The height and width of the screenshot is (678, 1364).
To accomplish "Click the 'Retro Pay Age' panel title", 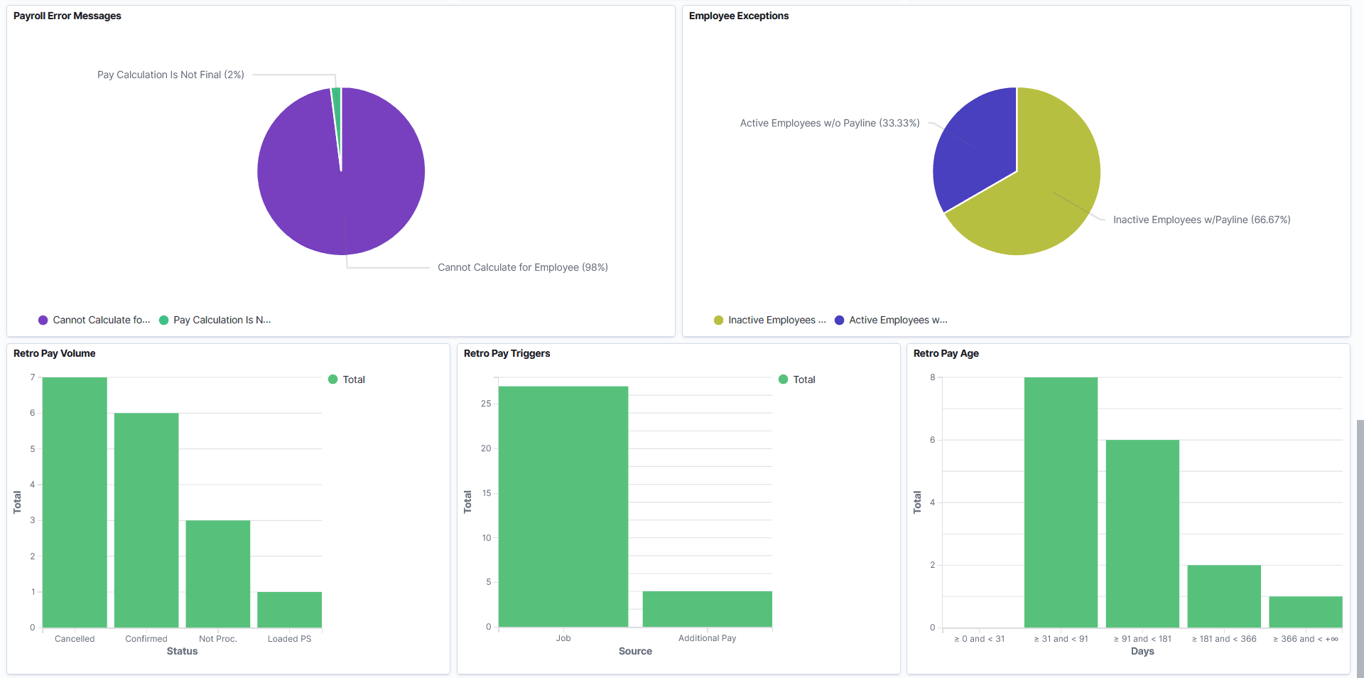I will [x=946, y=353].
